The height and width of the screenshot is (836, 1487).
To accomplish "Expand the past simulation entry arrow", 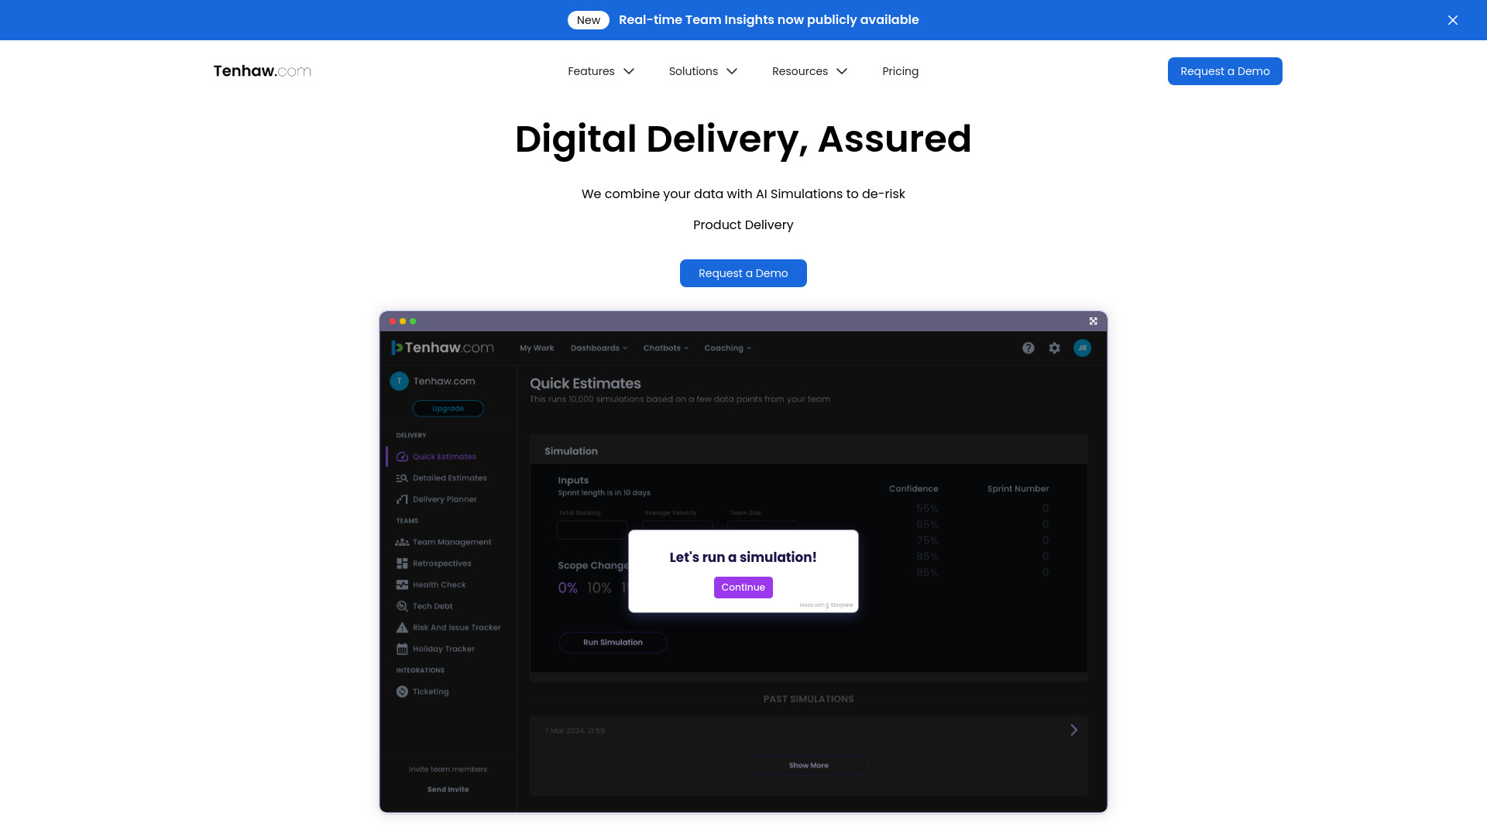I will pyautogui.click(x=1073, y=730).
